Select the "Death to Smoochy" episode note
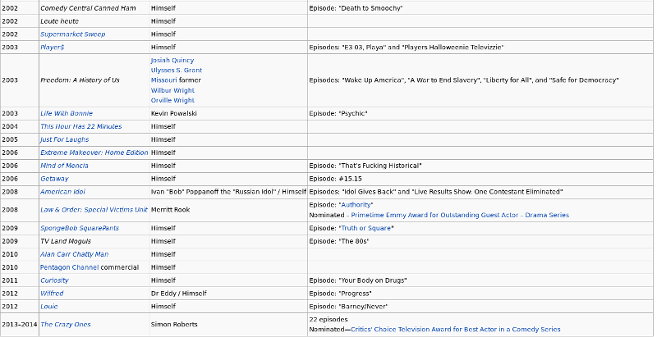 point(356,8)
